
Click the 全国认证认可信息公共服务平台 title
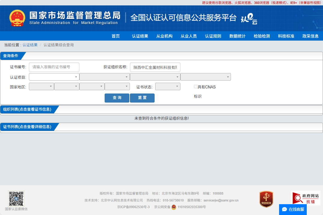[183, 18]
